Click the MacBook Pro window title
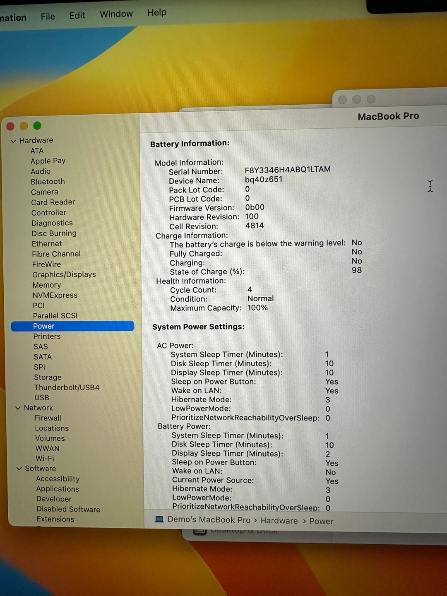The image size is (447, 596). tap(388, 116)
